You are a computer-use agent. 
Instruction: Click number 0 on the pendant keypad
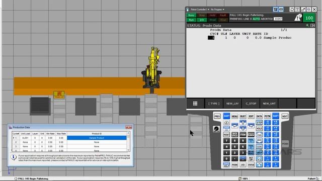coord(226,159)
